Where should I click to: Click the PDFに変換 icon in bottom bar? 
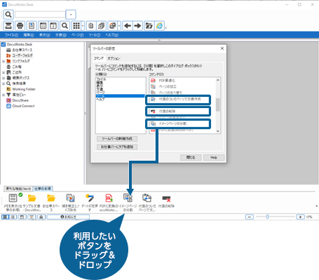tap(109, 198)
